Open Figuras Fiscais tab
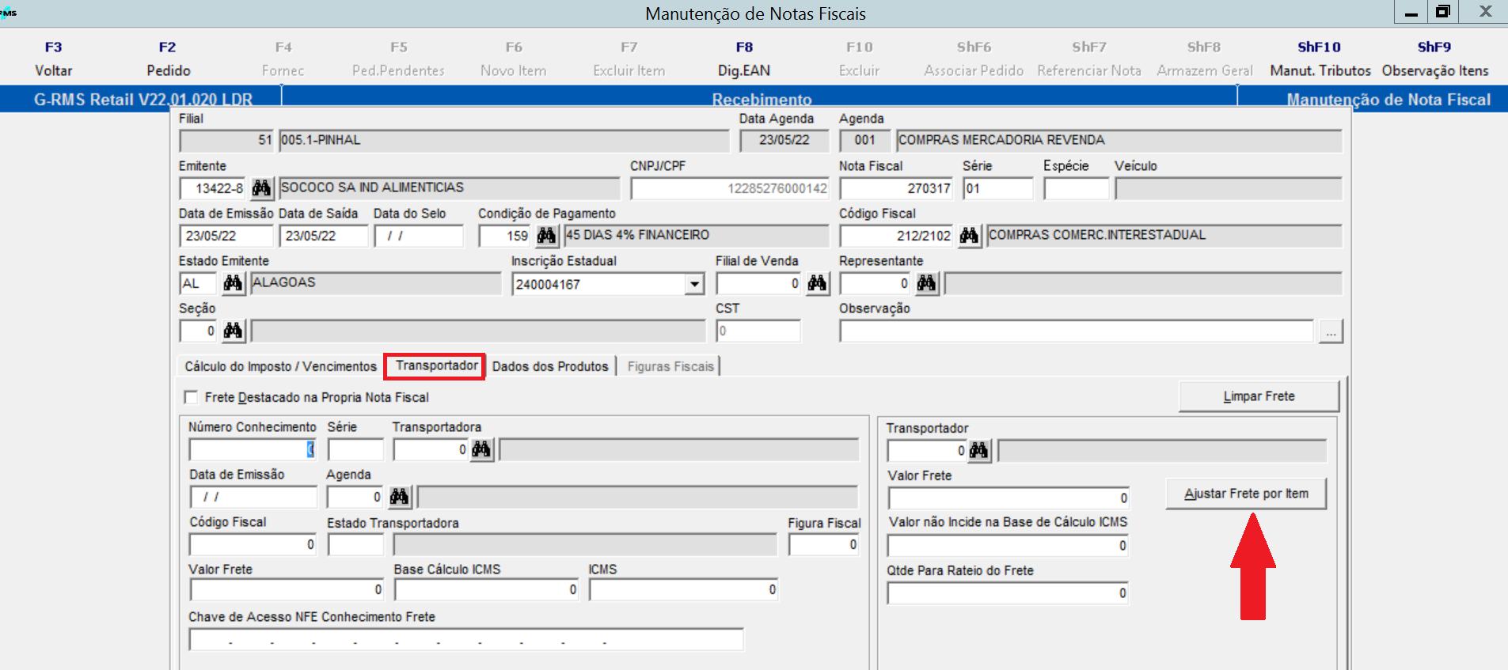Viewport: 1508px width, 670px height. click(670, 366)
